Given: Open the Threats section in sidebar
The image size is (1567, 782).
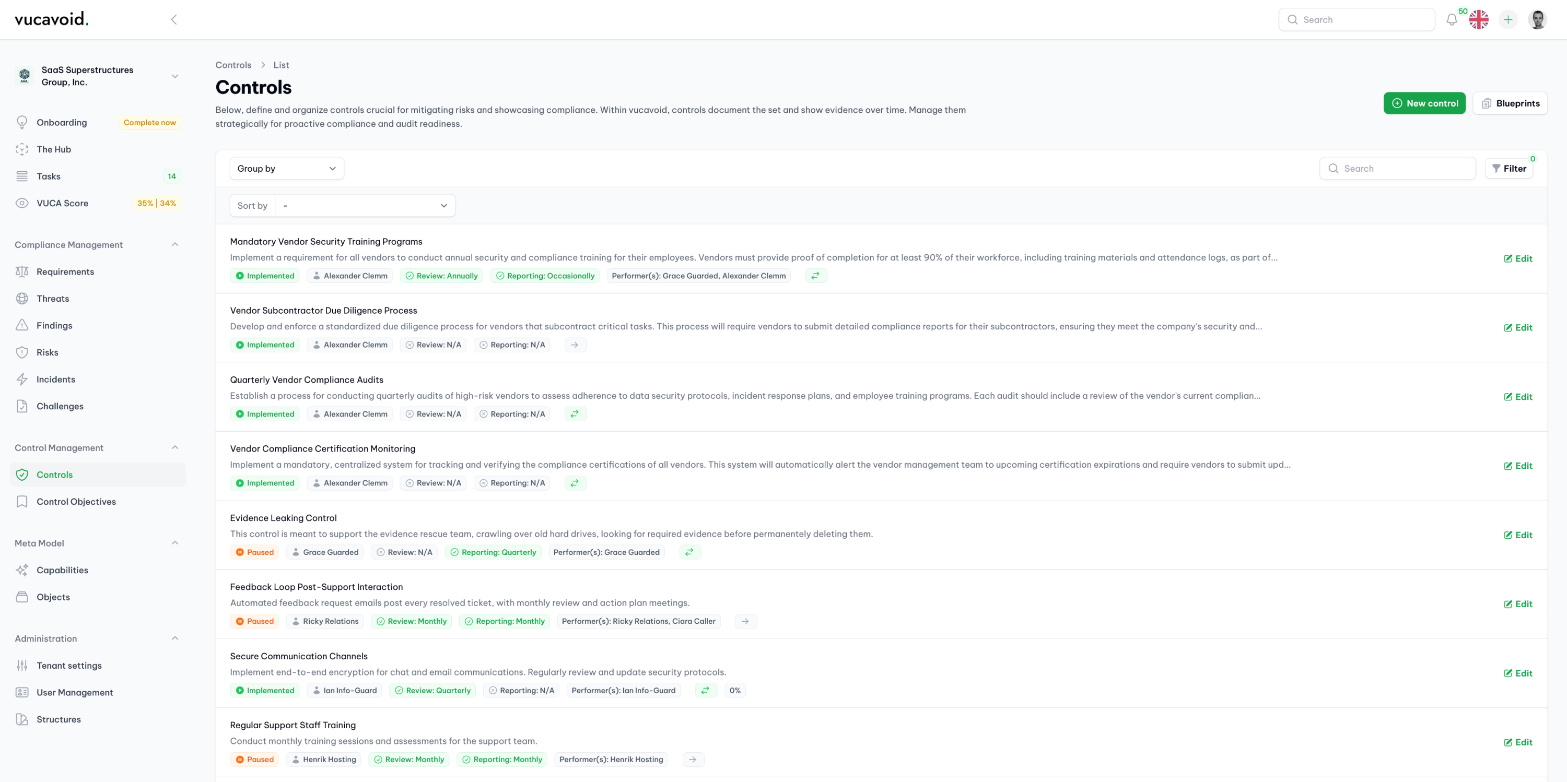Looking at the screenshot, I should click(x=52, y=298).
